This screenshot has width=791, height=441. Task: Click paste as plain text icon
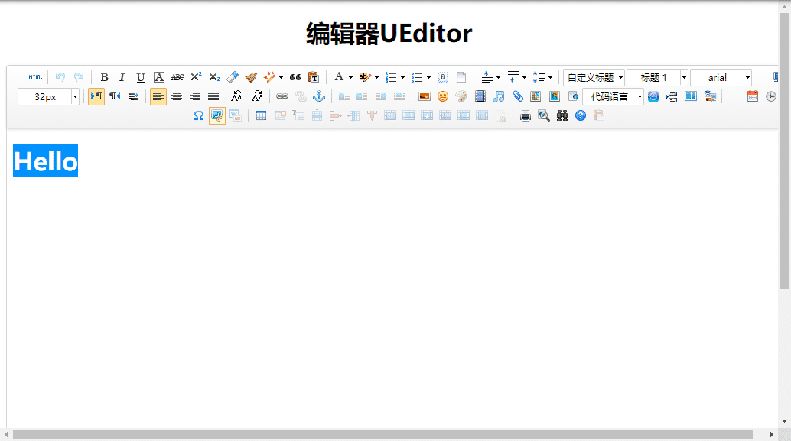314,77
